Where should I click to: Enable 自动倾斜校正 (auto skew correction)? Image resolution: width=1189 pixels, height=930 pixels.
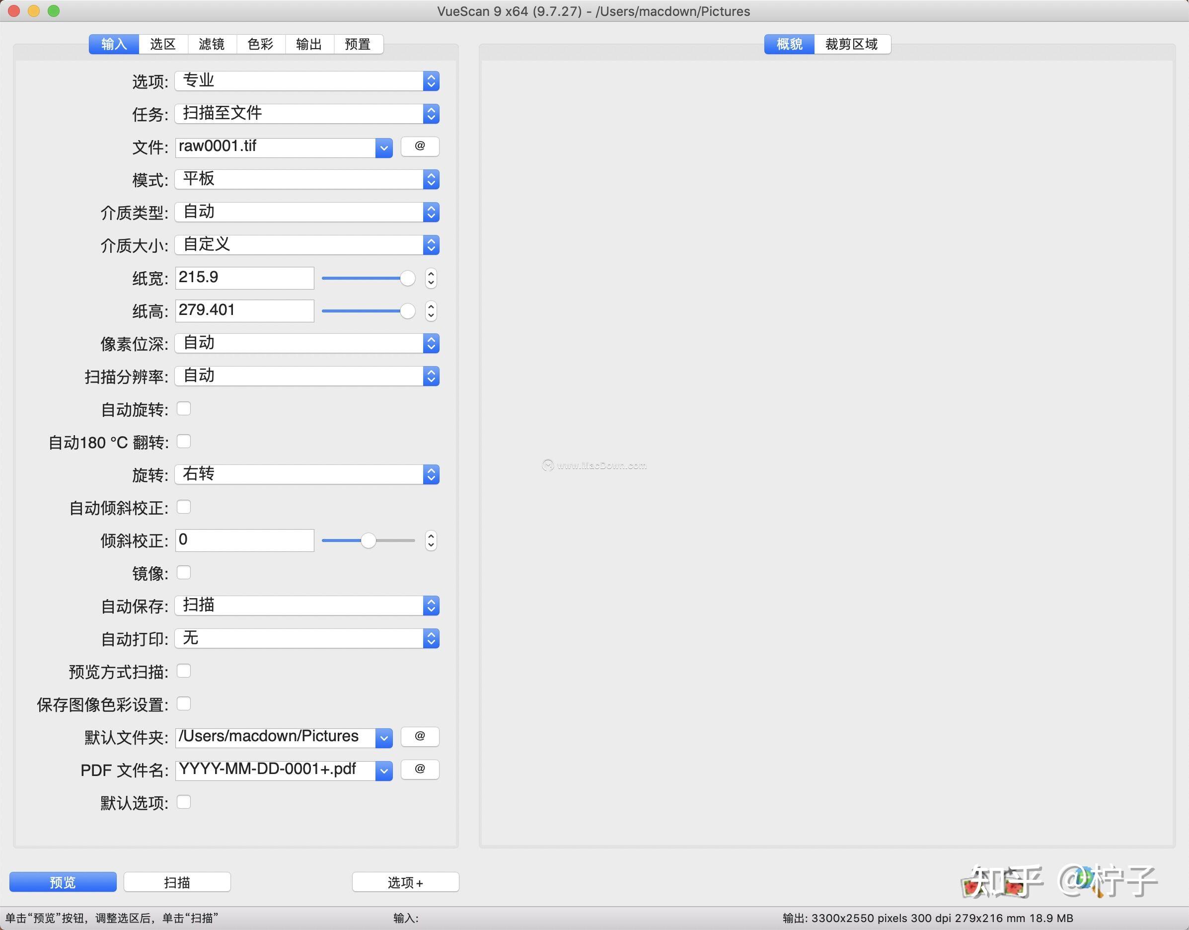184,507
